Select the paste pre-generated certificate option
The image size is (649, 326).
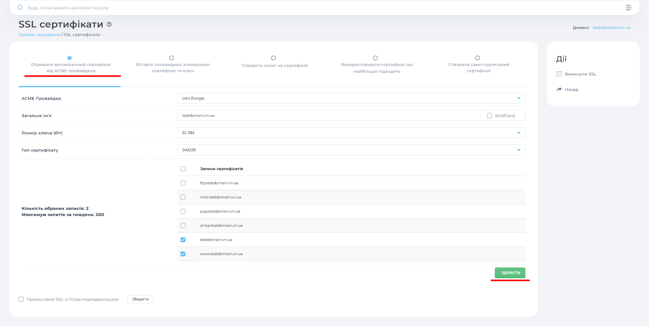pyautogui.click(x=172, y=58)
